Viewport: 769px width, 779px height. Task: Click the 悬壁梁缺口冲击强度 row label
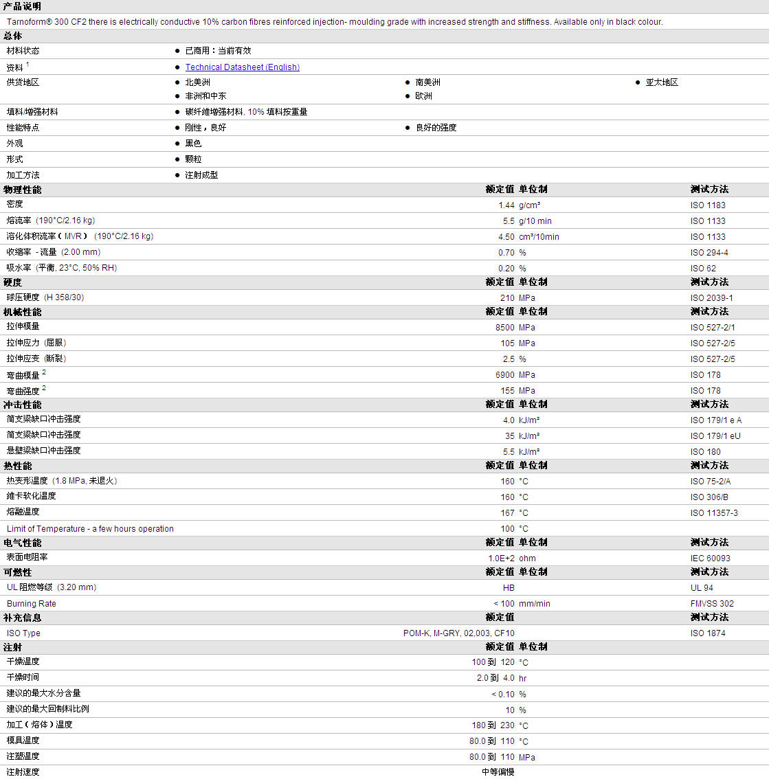[43, 451]
